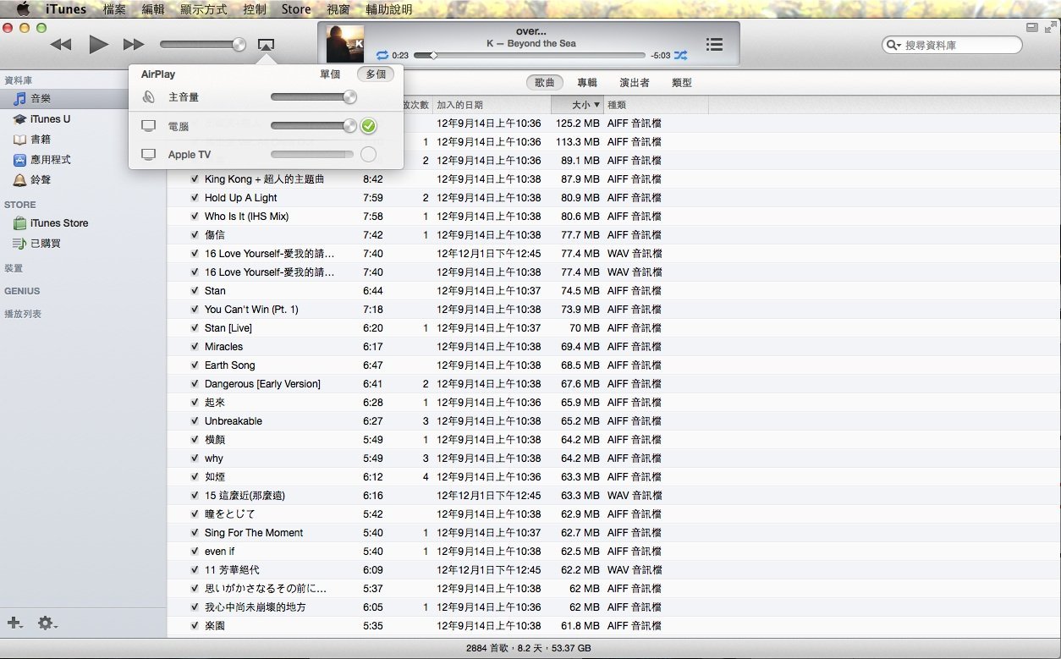Viewport: 1061px width, 659px height.
Task: Click the play button
Action: [99, 45]
